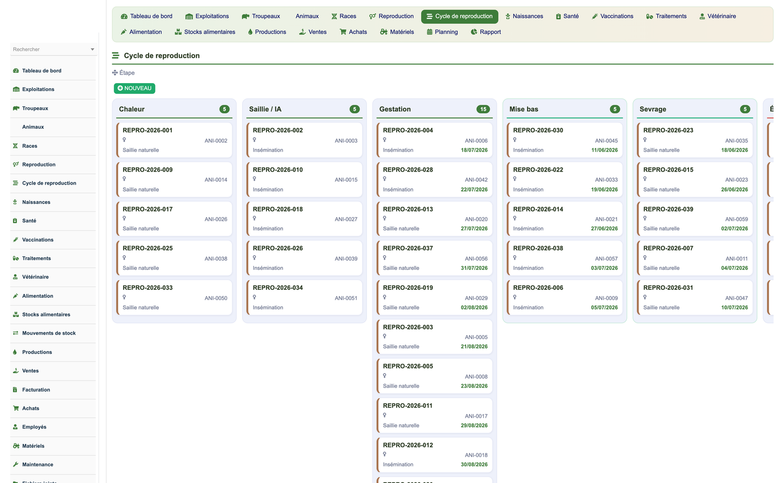The height and width of the screenshot is (483, 781).
Task: Click date 04/07/2026 on REPRO-2026-007
Action: pos(735,268)
